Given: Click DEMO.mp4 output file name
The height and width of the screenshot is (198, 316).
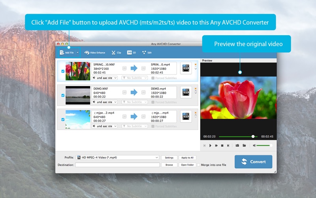Looking at the screenshot, I should (x=158, y=88).
